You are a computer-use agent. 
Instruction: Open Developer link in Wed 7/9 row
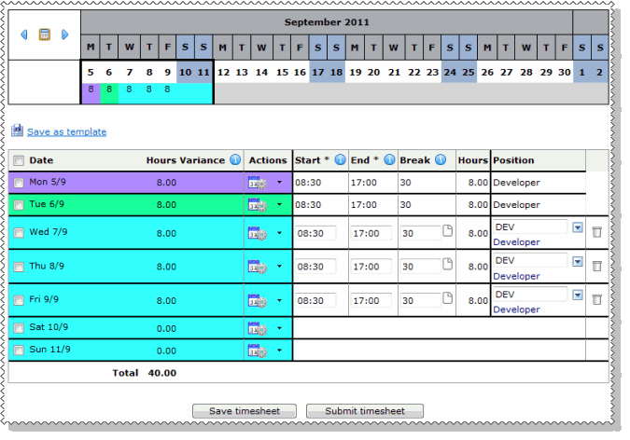point(516,242)
